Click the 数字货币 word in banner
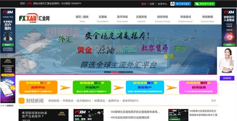The width and height of the screenshot is (237, 121). click(x=155, y=49)
